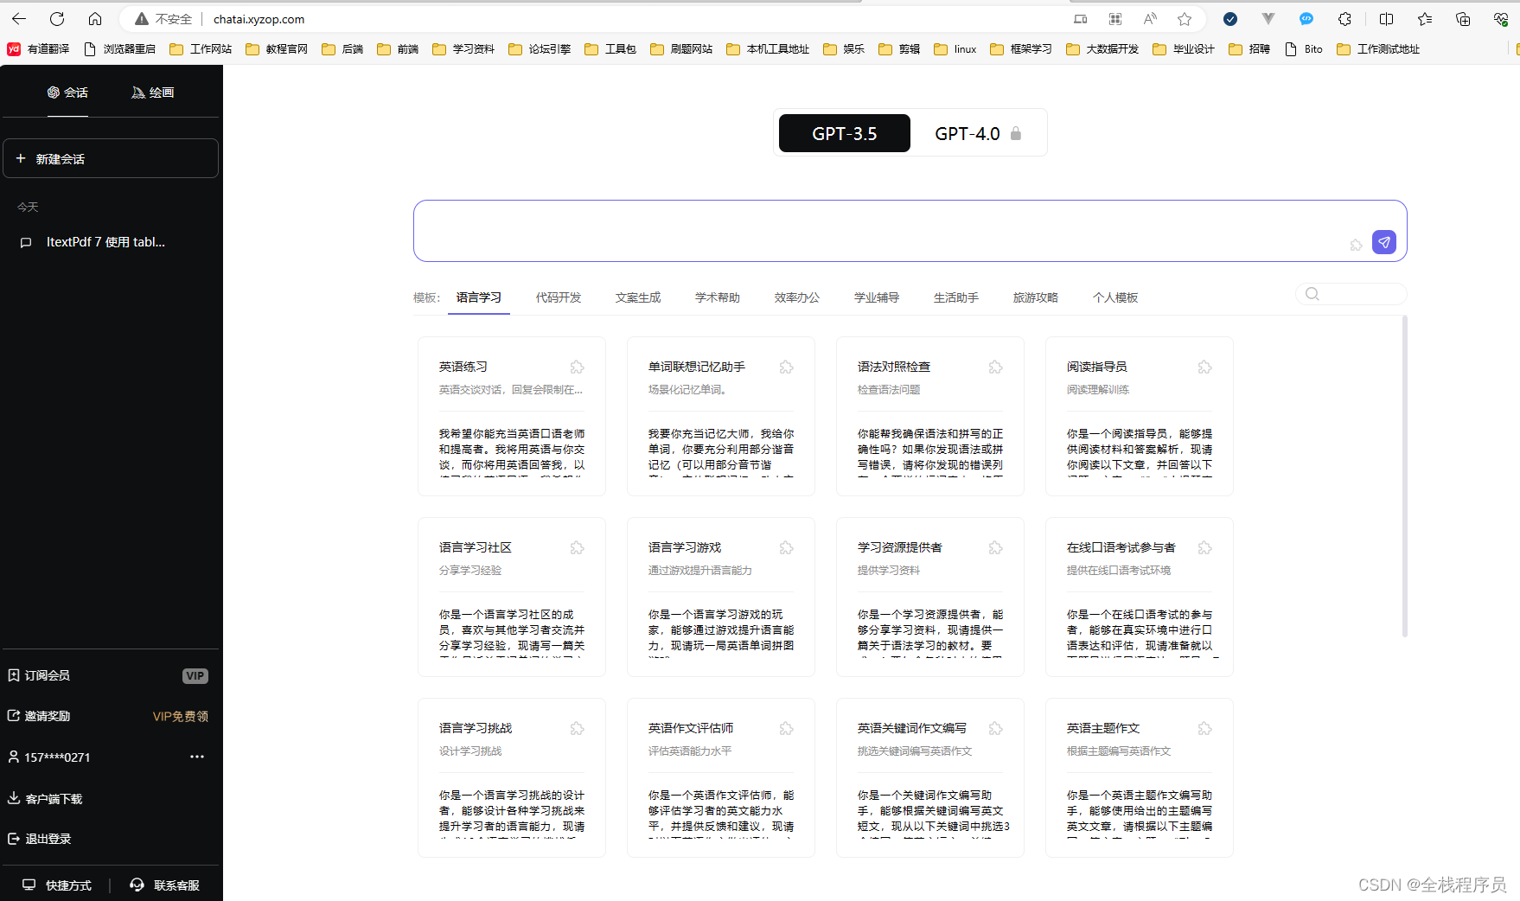Click the account 157****0271 entry

[x=57, y=757]
